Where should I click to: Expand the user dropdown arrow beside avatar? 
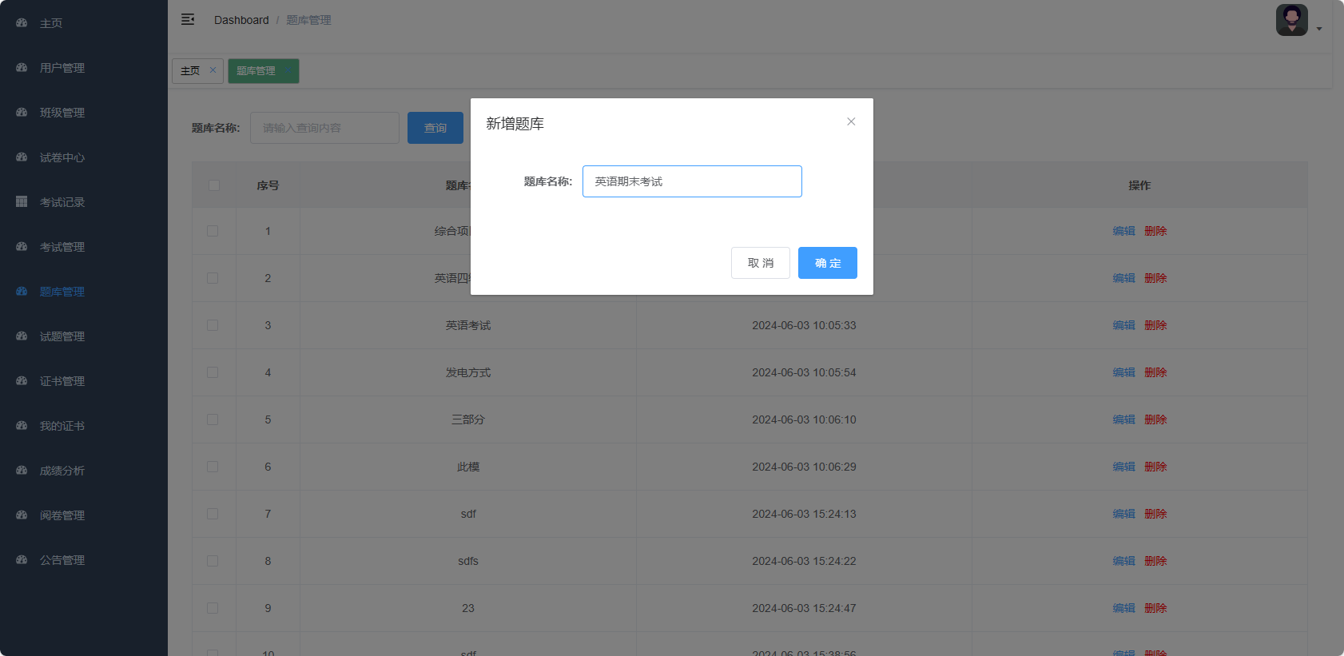1319,29
